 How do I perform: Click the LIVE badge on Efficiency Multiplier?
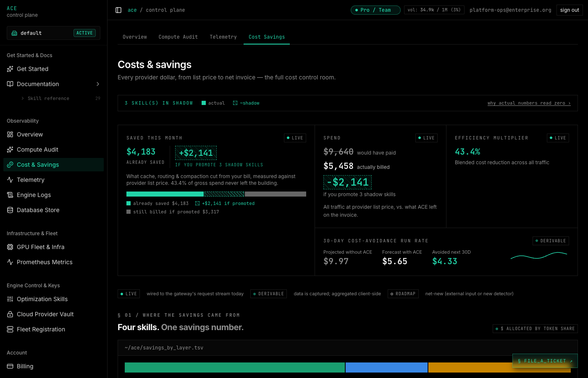pos(558,138)
